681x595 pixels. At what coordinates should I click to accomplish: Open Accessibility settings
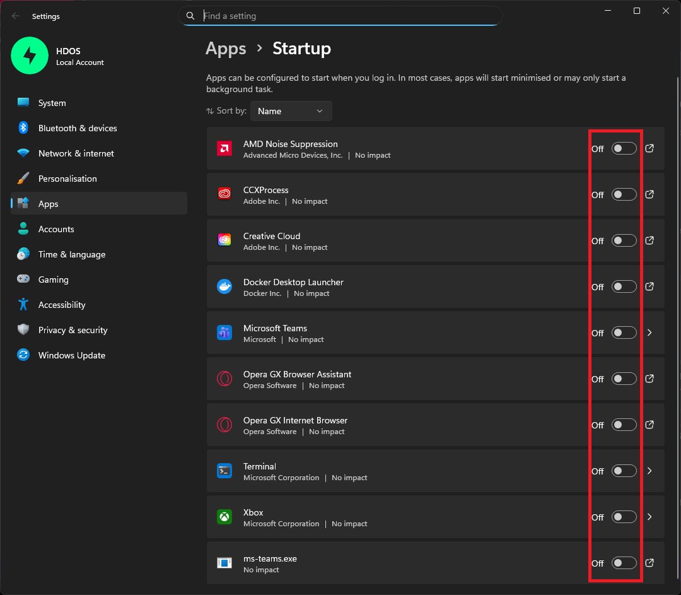99,305
